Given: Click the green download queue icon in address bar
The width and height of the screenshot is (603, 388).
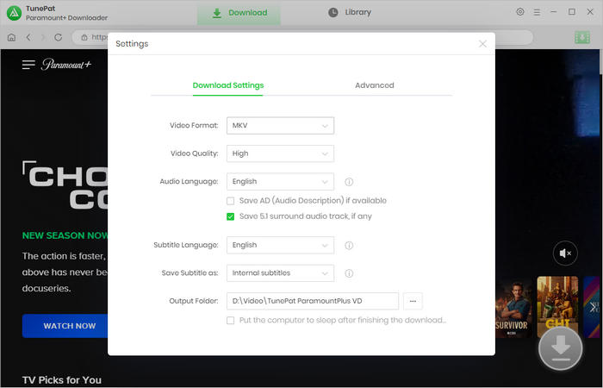Looking at the screenshot, I should (x=581, y=37).
